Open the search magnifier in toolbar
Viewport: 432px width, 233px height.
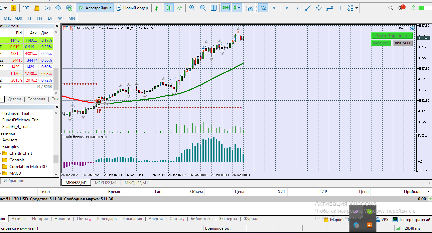coord(391,8)
